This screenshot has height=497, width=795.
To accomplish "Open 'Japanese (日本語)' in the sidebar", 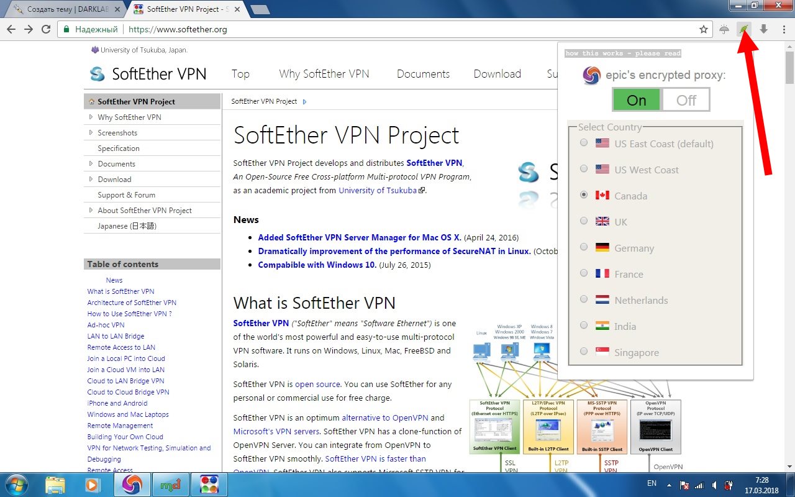I will [x=127, y=226].
